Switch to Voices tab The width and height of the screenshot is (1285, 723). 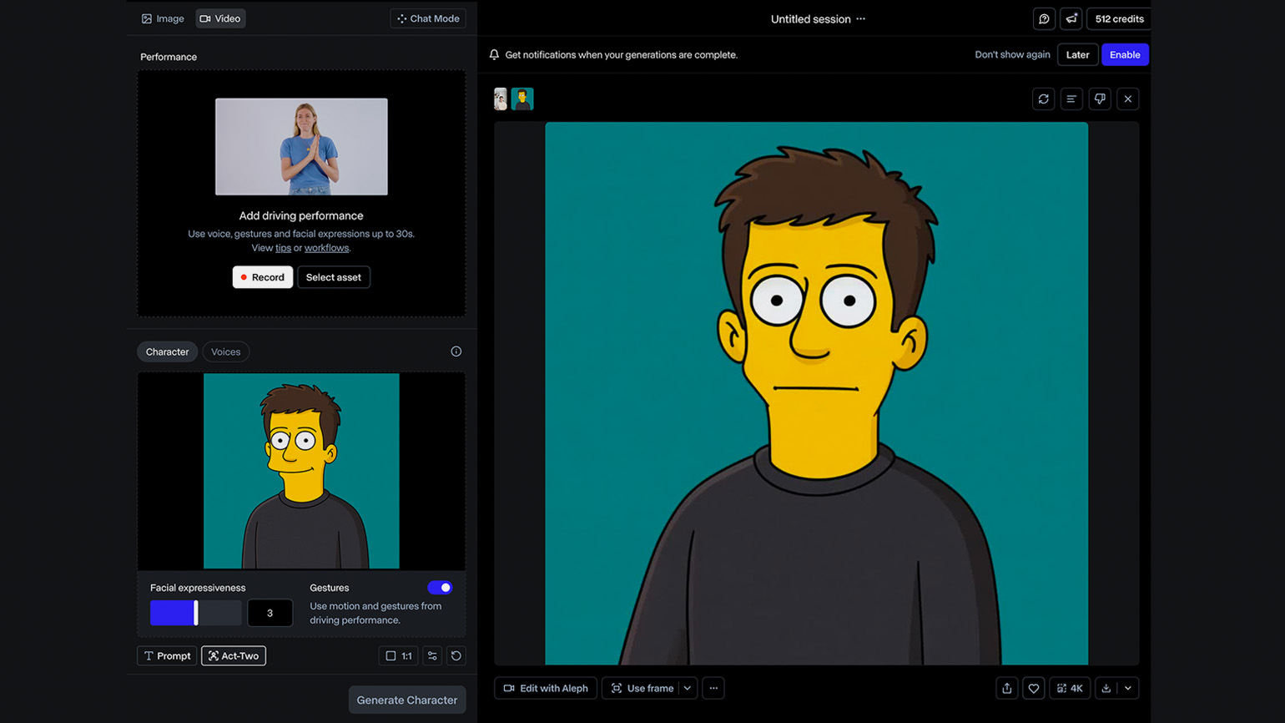point(225,351)
